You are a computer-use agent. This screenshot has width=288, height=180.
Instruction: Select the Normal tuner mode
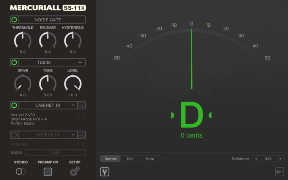point(110,159)
